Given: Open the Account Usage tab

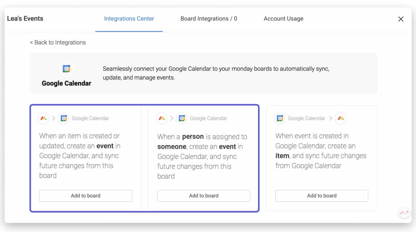Looking at the screenshot, I should 283,19.
